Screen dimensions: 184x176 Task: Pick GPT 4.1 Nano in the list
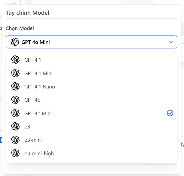pos(40,87)
